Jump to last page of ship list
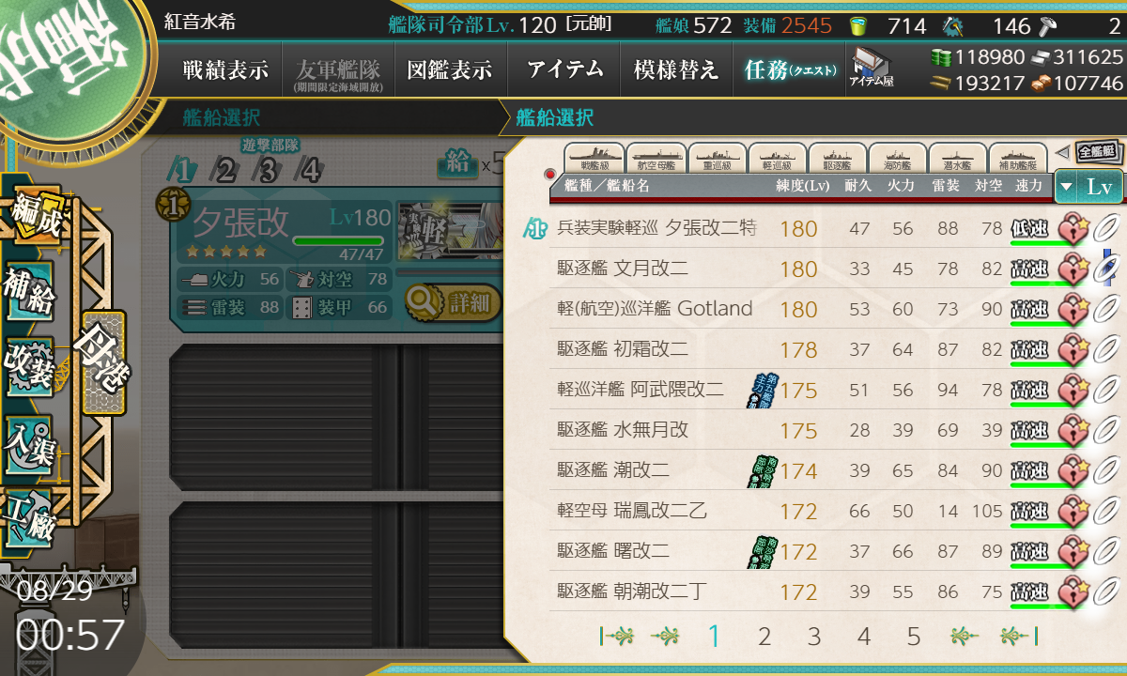 [x=1014, y=637]
